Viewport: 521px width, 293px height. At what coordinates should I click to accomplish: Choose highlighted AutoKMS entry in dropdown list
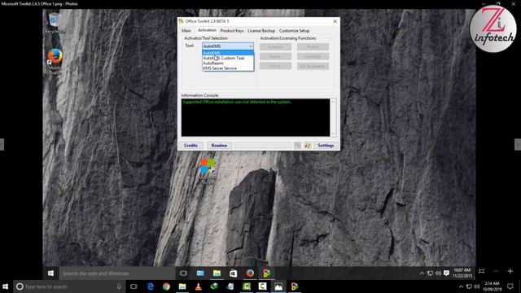pyautogui.click(x=228, y=53)
